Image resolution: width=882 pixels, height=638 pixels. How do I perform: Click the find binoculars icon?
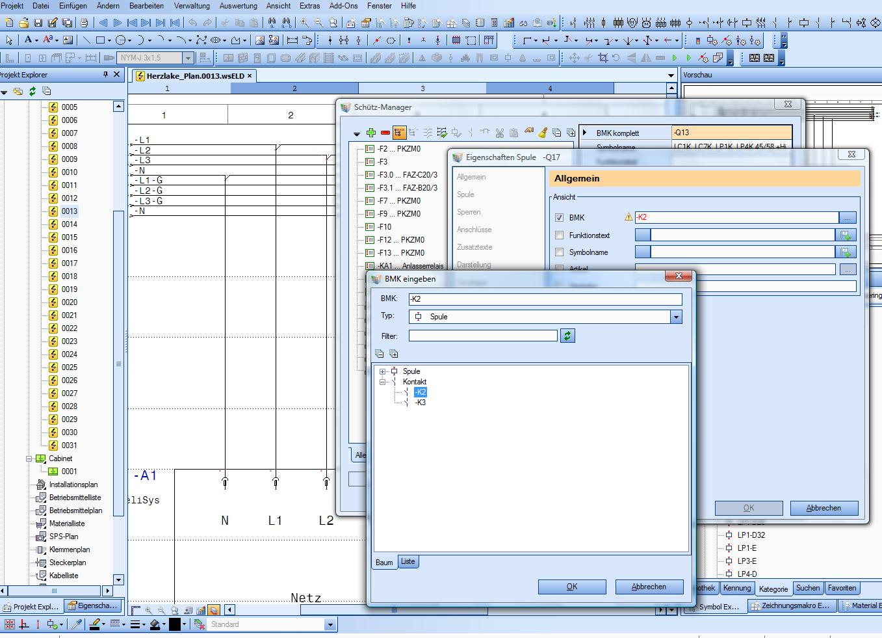click(270, 23)
